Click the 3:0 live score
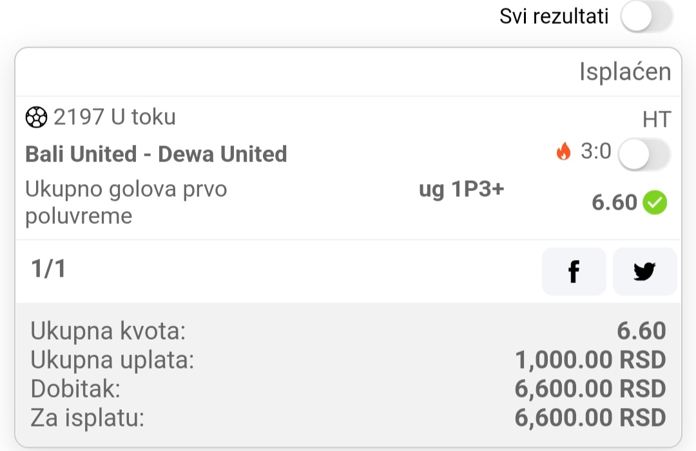The height and width of the screenshot is (451, 696). 596,152
